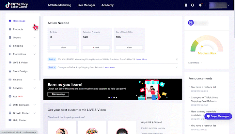The image size is (235, 134).
Task: Switch to the Live Manager tab
Action: [86, 5]
